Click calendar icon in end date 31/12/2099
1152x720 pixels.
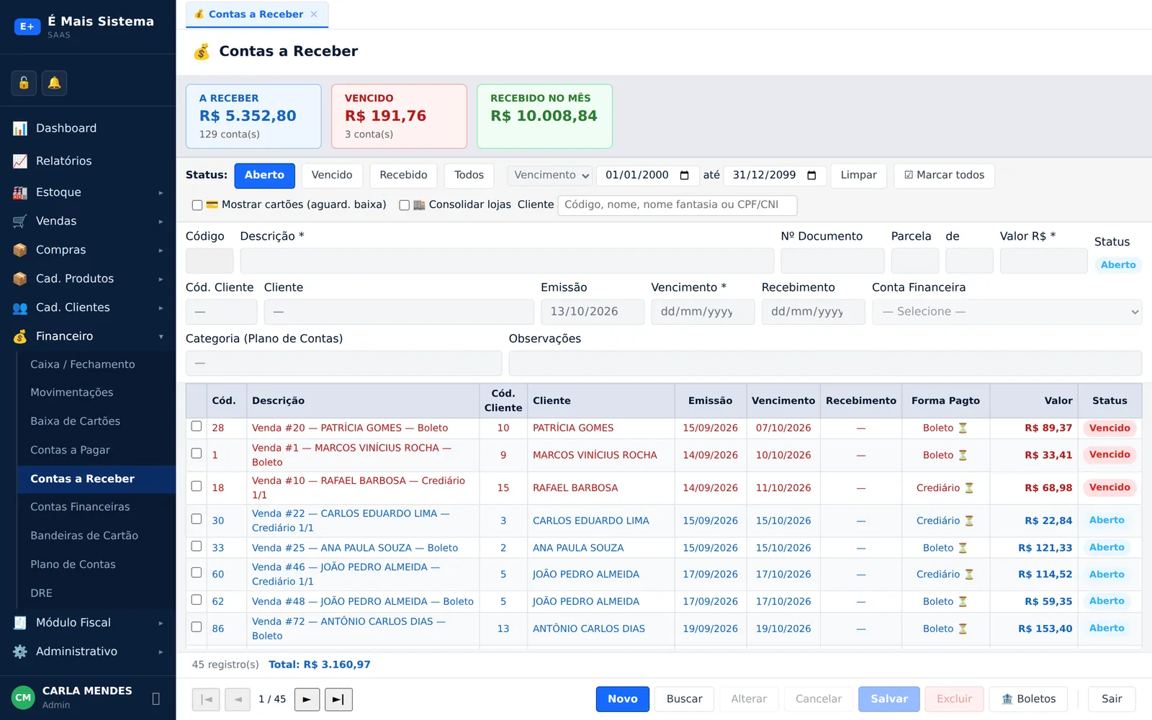click(x=812, y=176)
